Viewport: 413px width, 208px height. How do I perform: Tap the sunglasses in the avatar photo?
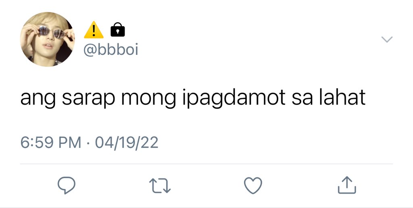[x=51, y=32]
